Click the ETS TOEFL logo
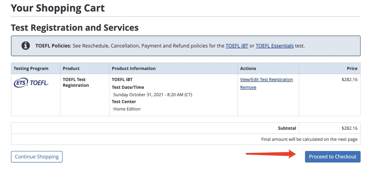The height and width of the screenshot is (172, 370). click(31, 83)
